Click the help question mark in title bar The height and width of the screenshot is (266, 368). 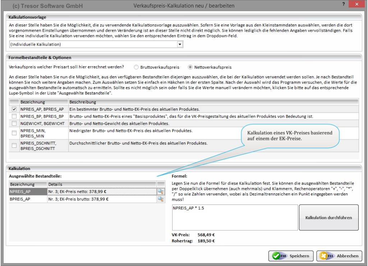pyautogui.click(x=344, y=4)
